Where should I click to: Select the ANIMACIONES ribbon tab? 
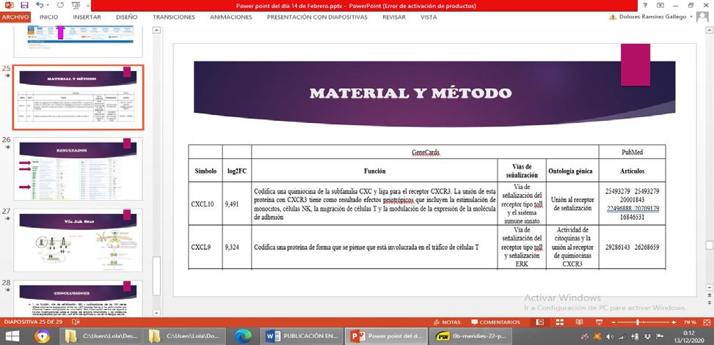click(231, 17)
